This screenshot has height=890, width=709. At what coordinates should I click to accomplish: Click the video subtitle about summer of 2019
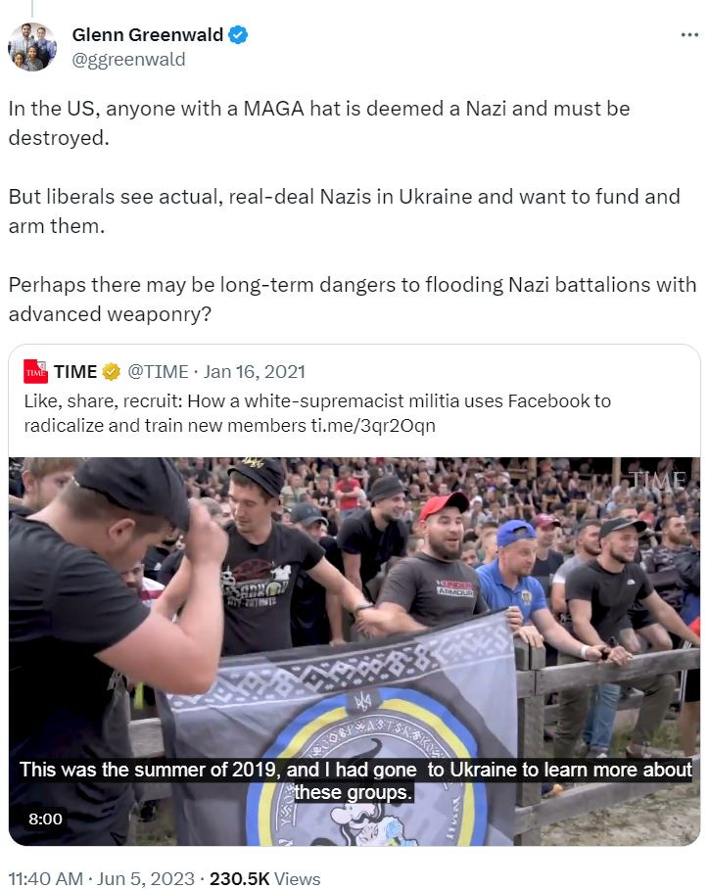pos(355,781)
